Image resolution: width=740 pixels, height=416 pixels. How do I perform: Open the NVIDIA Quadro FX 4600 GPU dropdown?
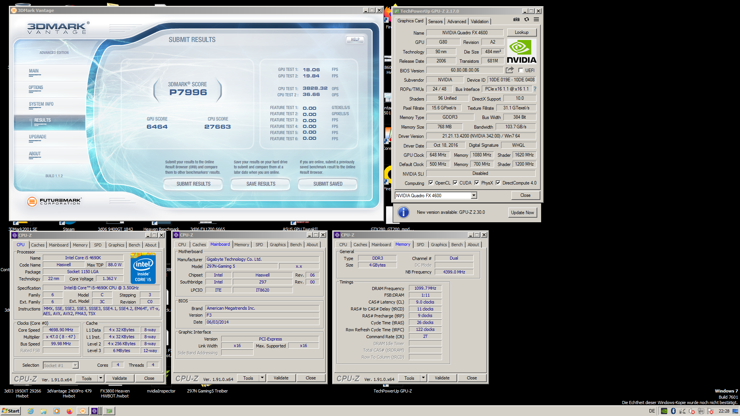click(x=474, y=196)
